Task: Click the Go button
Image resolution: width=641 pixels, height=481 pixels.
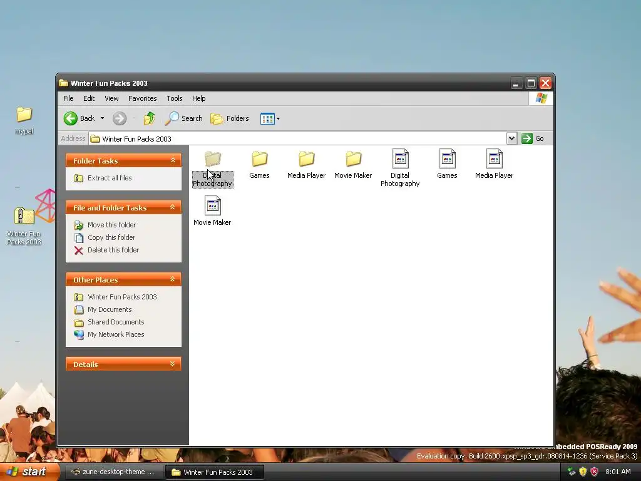Action: click(x=533, y=138)
